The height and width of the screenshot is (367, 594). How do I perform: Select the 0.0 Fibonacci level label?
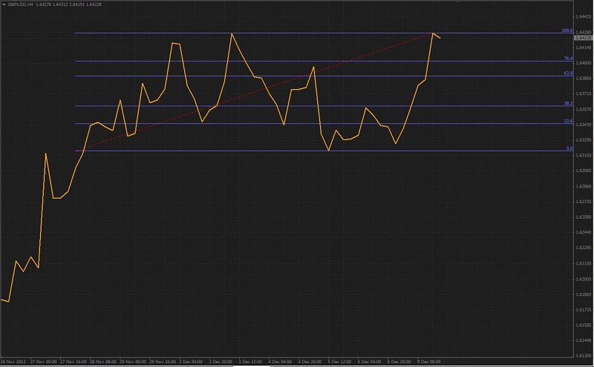point(569,148)
